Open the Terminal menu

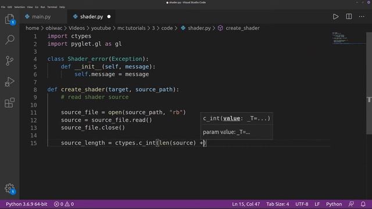coord(52,7)
